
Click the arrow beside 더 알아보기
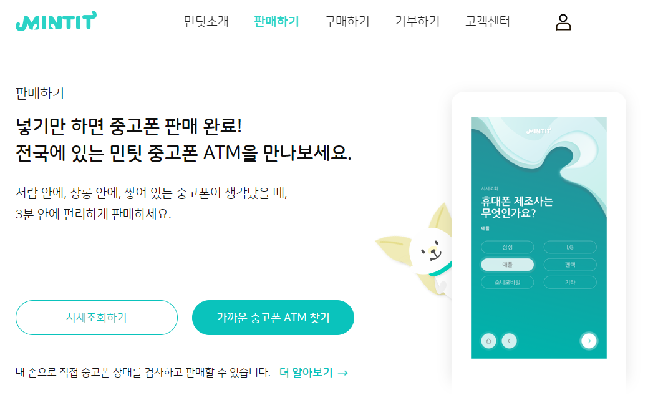pyautogui.click(x=343, y=373)
